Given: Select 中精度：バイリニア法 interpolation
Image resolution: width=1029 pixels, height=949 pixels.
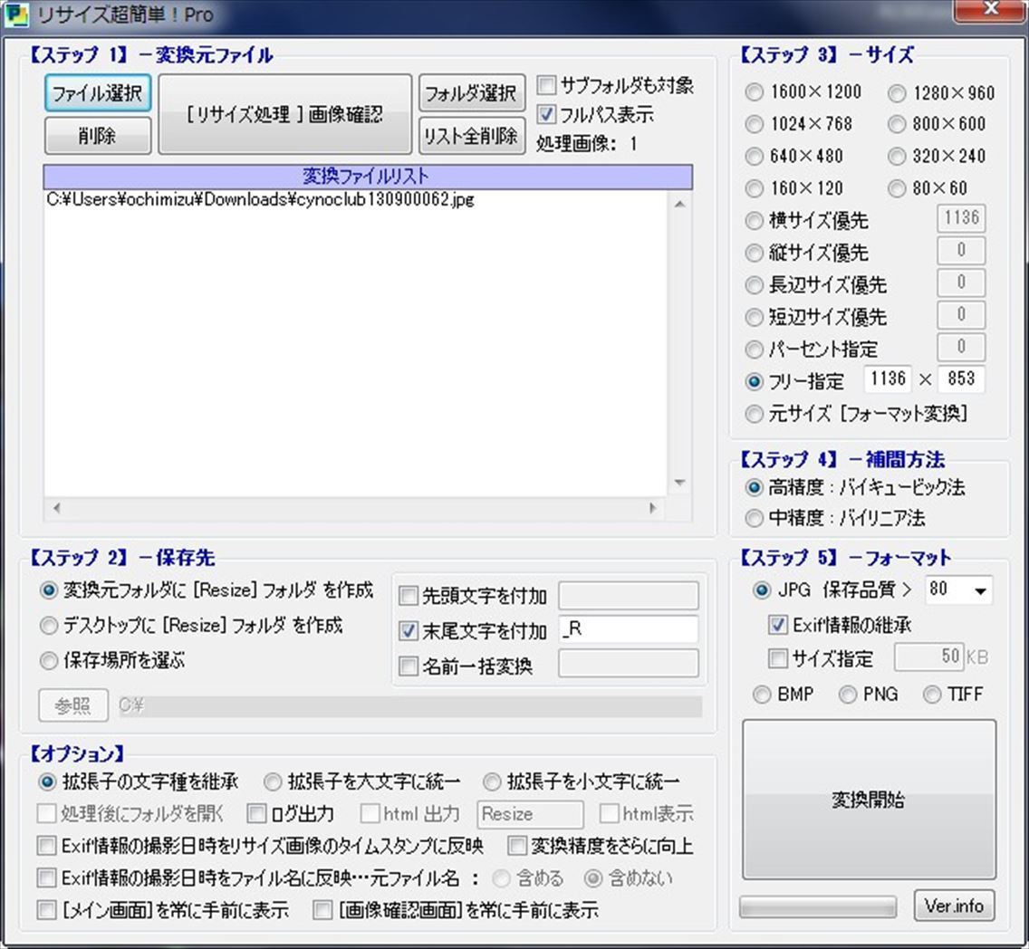Looking at the screenshot, I should point(755,519).
